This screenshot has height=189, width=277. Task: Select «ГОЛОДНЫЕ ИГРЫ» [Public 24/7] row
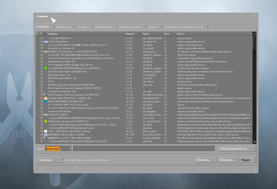click(x=144, y=65)
